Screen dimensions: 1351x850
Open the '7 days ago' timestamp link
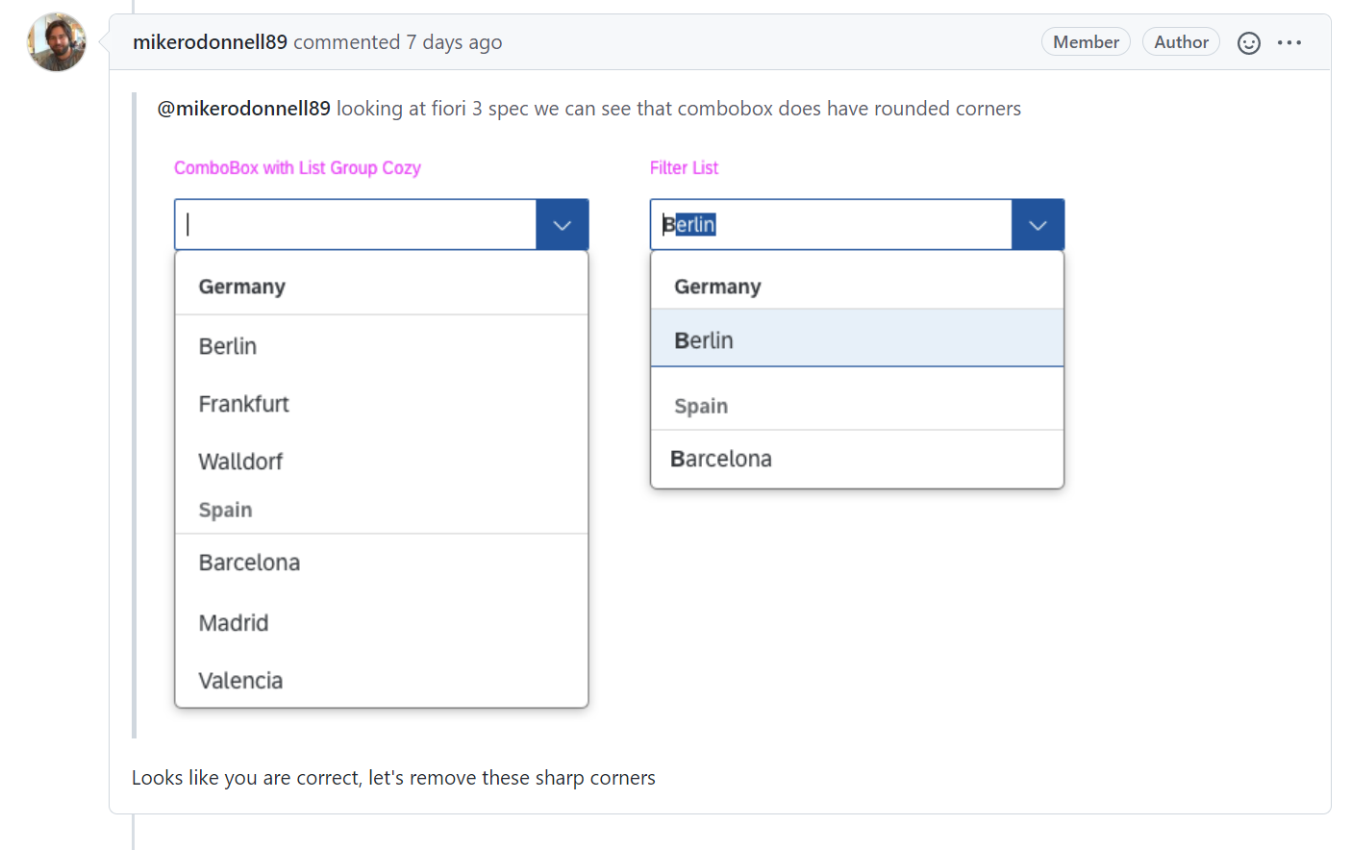click(451, 42)
